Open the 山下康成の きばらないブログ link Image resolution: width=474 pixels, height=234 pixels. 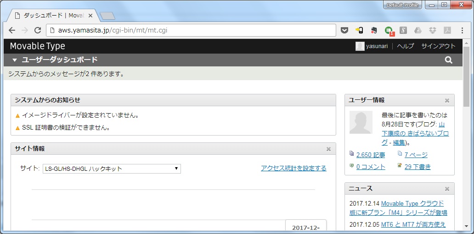[x=415, y=133]
